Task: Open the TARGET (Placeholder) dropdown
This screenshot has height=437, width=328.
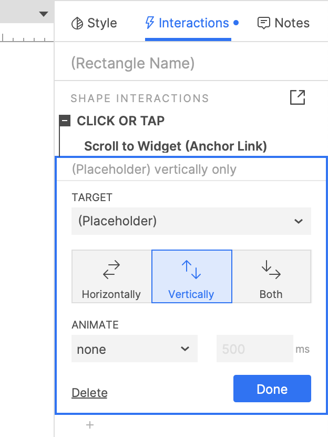Action: pos(191,221)
